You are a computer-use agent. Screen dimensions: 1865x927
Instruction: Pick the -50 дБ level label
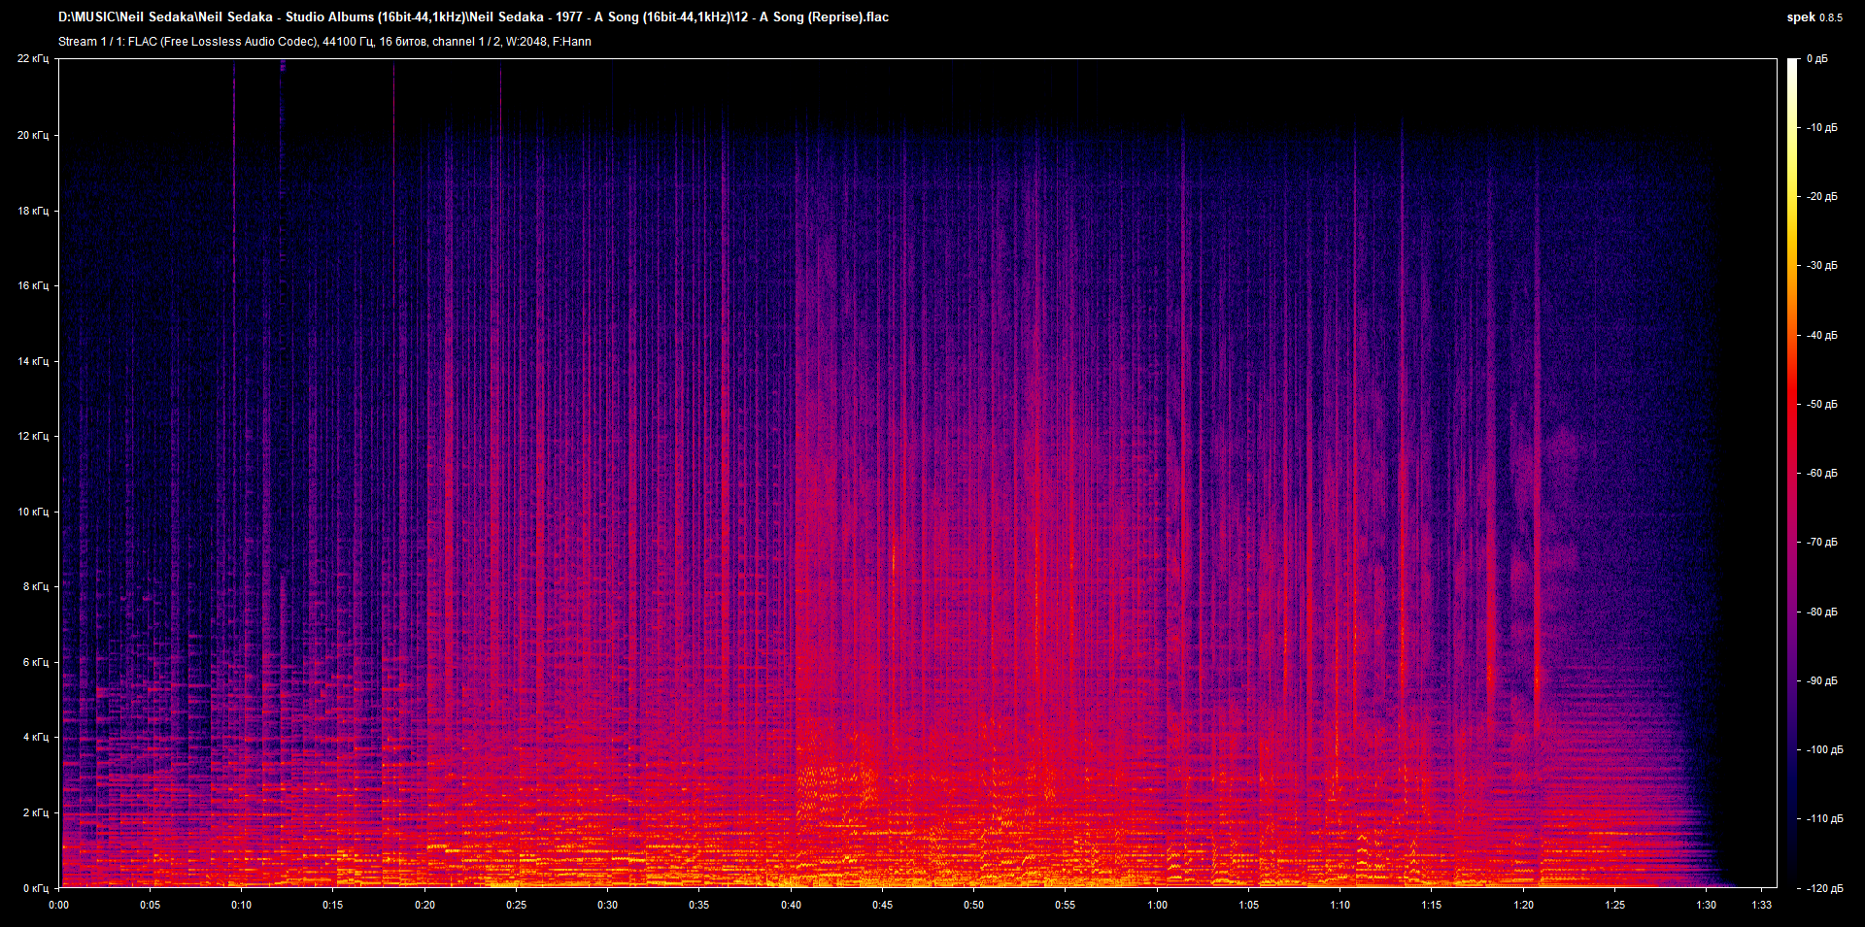coord(1820,405)
